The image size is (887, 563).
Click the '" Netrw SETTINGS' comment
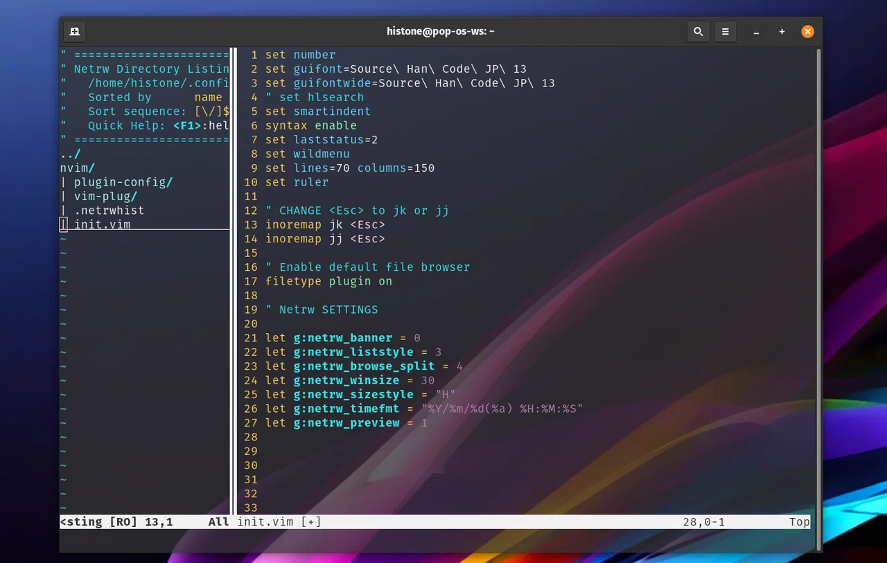[x=322, y=310]
